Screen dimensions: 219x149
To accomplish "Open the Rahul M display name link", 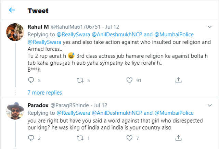I will 38,27.
